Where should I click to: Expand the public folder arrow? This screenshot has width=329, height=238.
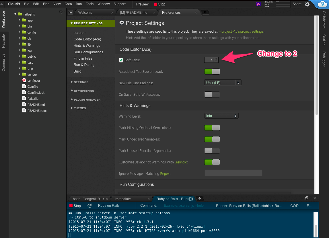(x=19, y=56)
